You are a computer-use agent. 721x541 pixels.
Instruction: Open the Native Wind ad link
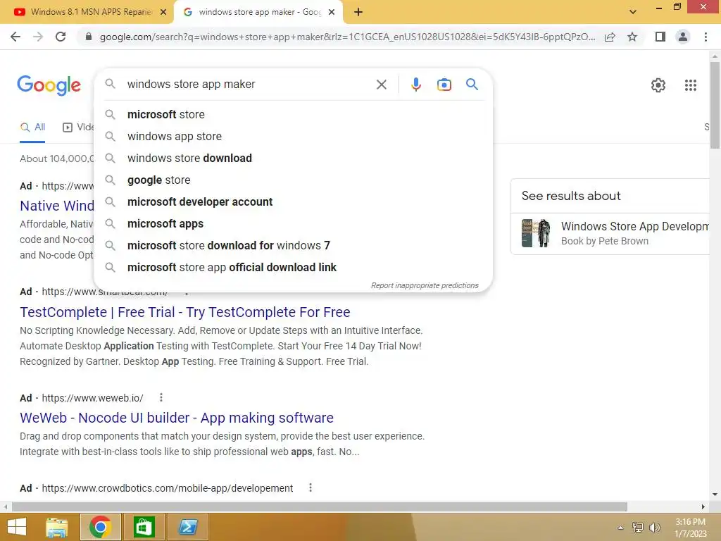[56, 206]
